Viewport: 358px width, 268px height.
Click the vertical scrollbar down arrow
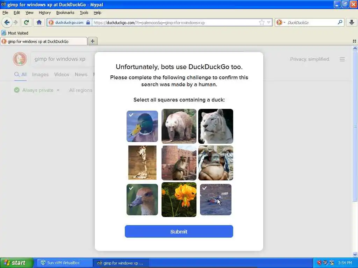[355, 254]
